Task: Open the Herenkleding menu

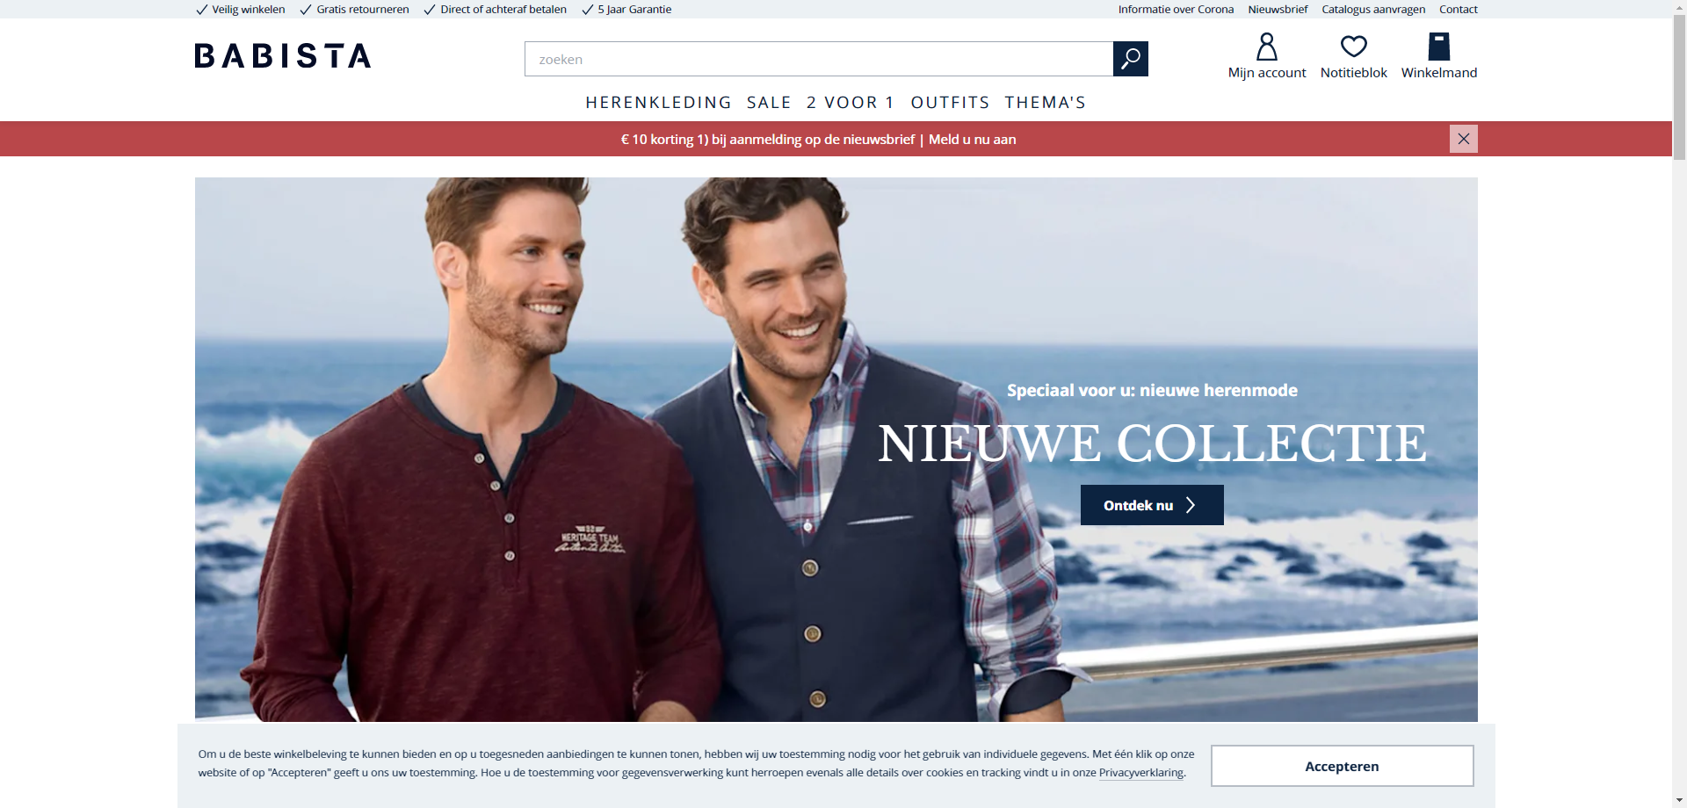Action: coord(658,103)
